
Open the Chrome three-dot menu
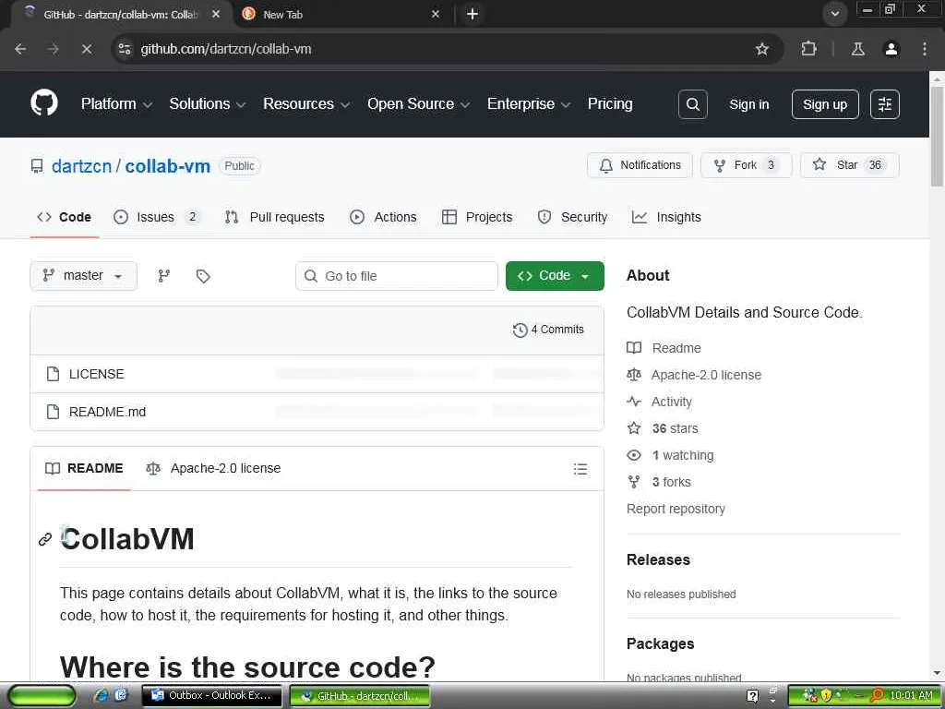[925, 49]
